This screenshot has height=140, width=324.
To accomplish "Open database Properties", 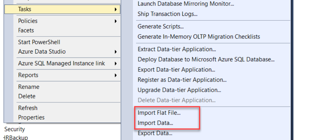I will pyautogui.click(x=31, y=118).
